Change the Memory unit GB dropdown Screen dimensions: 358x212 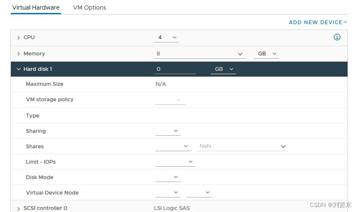click(x=267, y=54)
